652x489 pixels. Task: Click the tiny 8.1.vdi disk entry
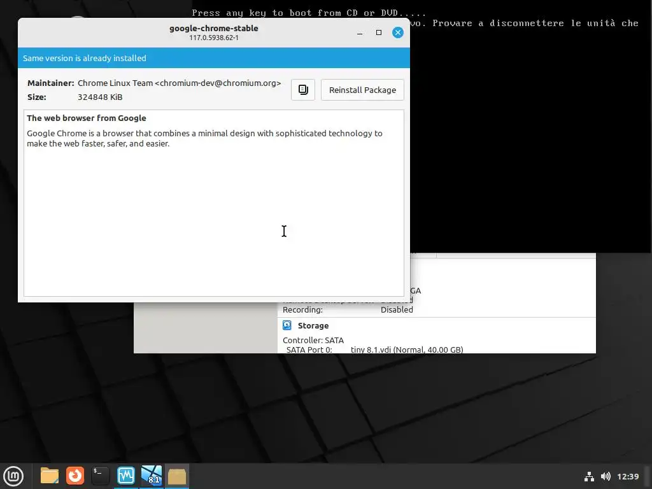pos(407,350)
